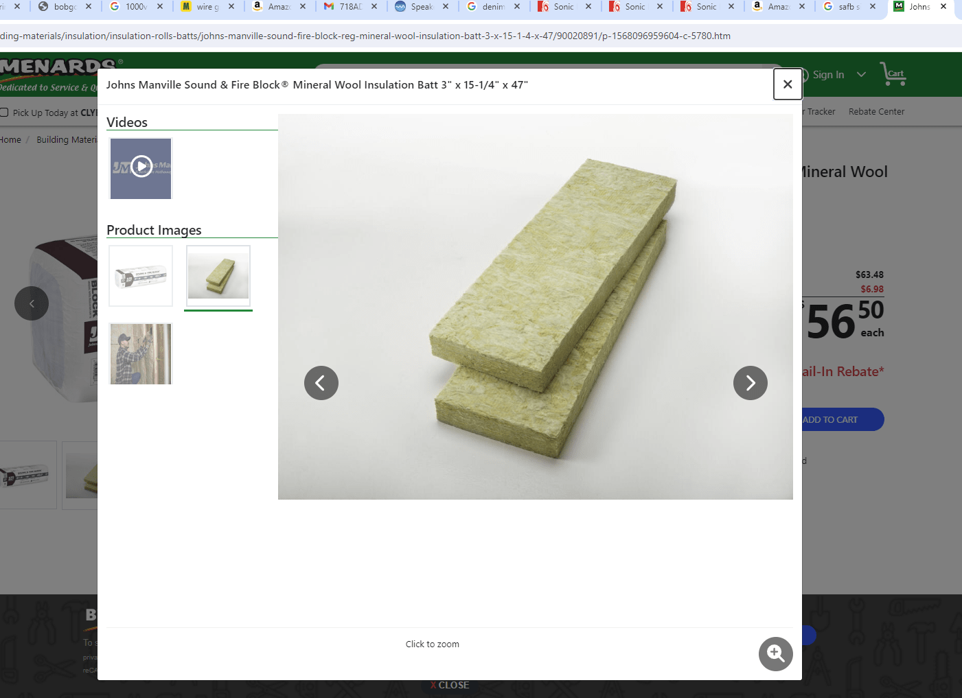Close the bobgo browser tab

(x=89, y=6)
